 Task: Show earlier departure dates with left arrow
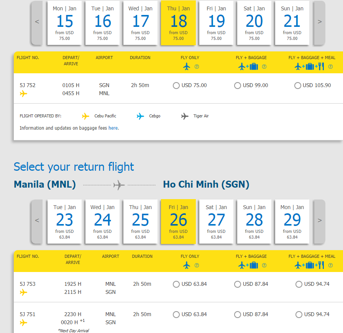click(x=37, y=22)
